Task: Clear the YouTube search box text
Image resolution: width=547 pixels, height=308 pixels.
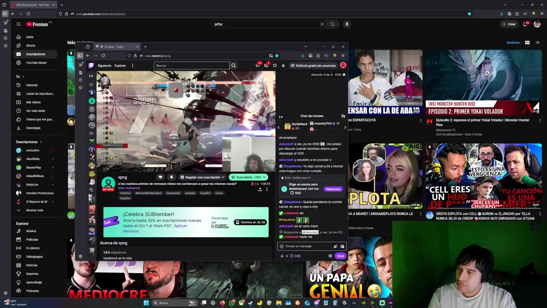Action: 322,24
